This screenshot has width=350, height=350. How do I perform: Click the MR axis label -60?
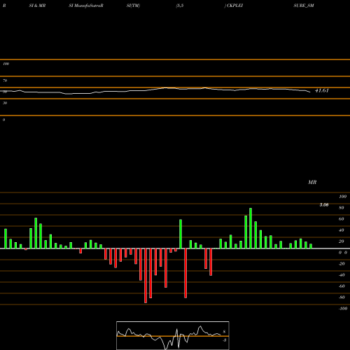point(342,286)
